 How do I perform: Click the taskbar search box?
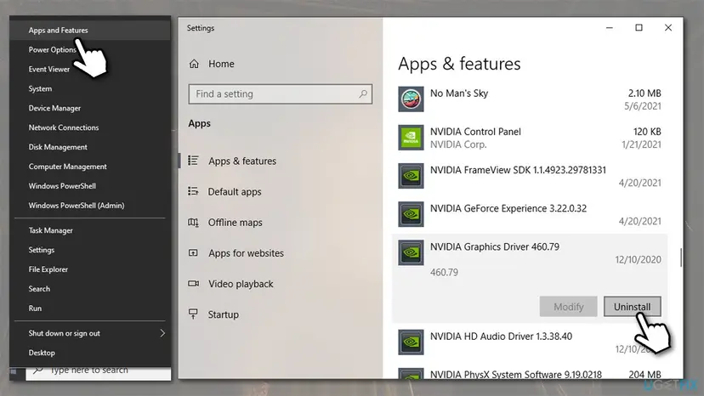coord(99,373)
